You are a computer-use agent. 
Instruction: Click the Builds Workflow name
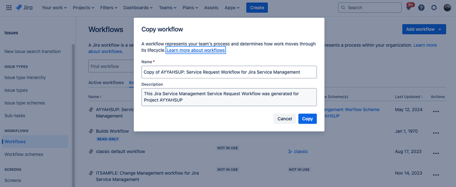(112, 131)
